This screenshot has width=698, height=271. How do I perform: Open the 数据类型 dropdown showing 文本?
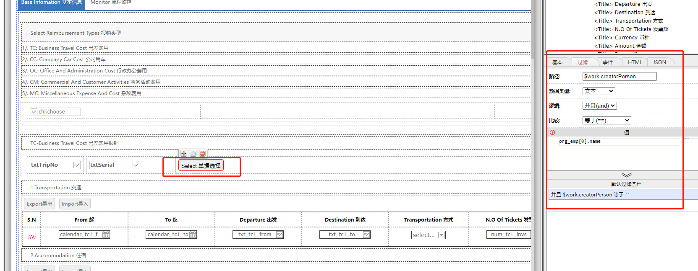pos(599,91)
